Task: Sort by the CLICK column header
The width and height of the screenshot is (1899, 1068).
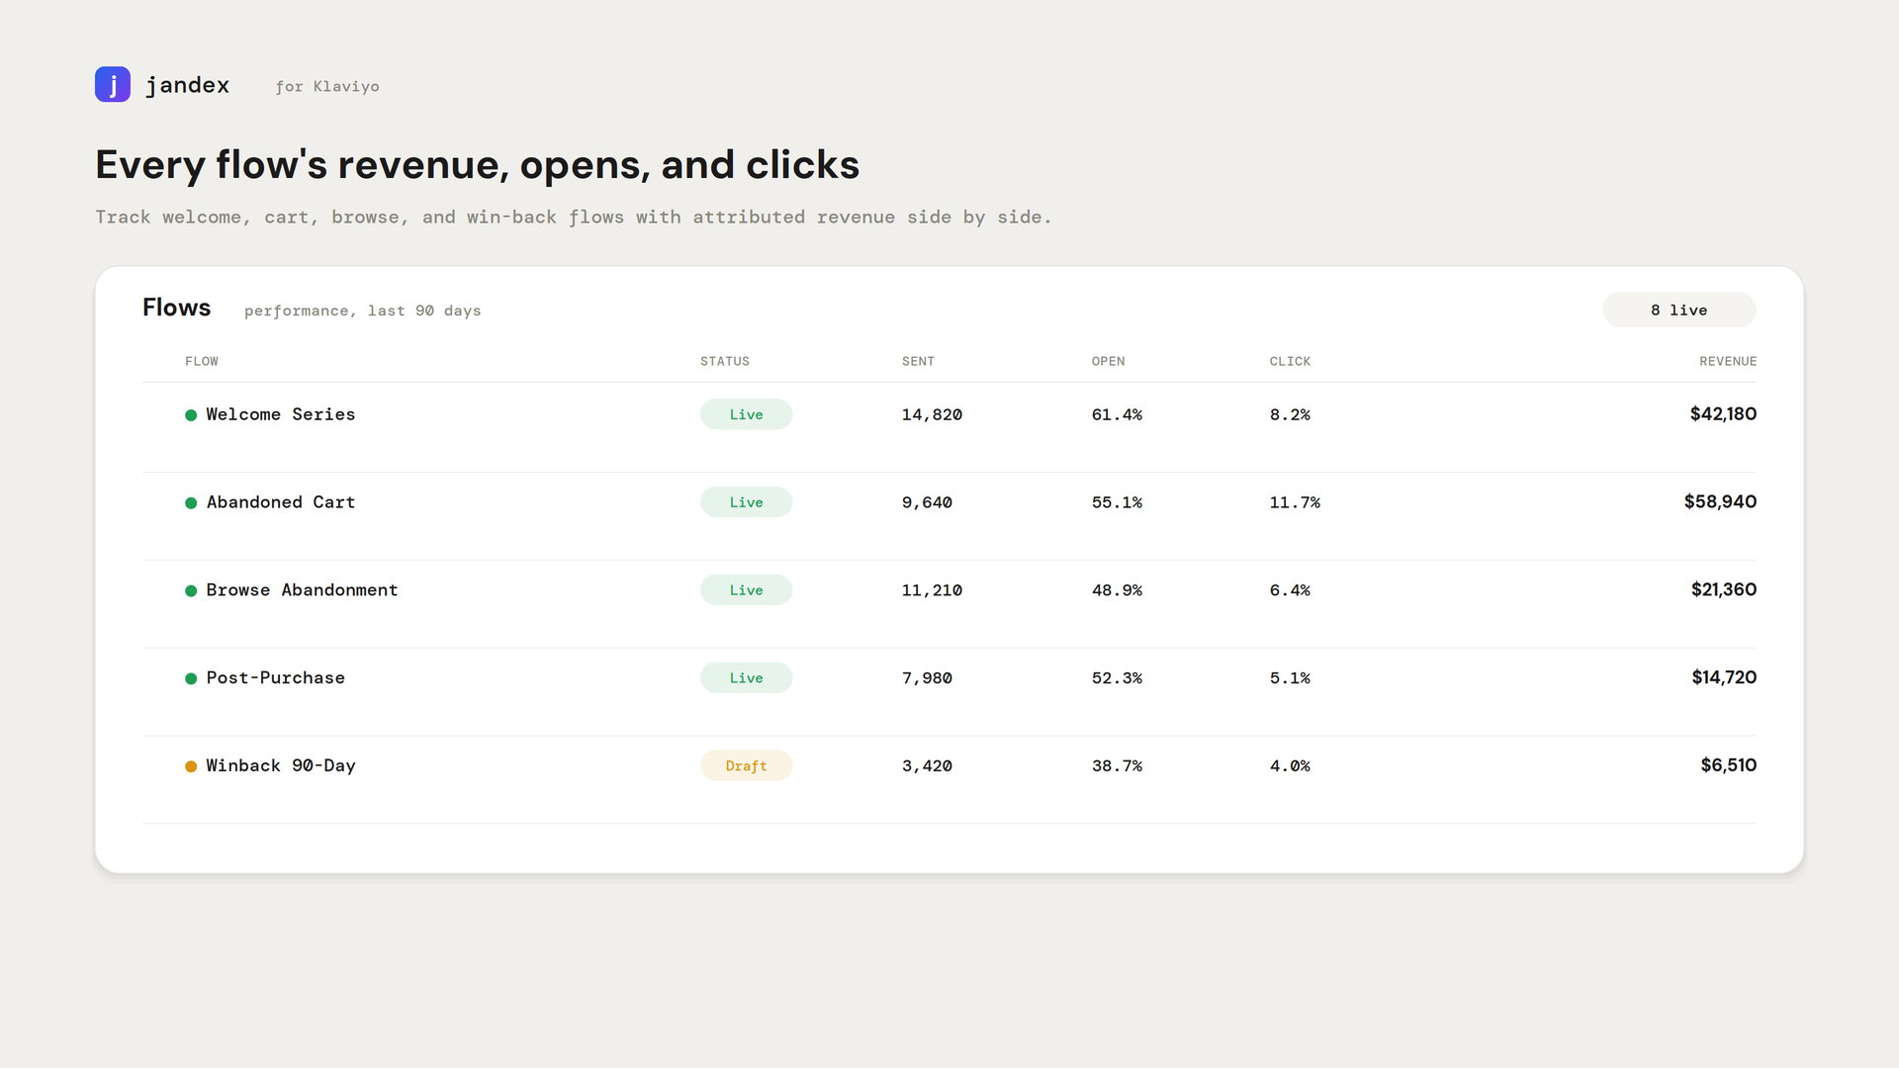Action: tap(1290, 361)
